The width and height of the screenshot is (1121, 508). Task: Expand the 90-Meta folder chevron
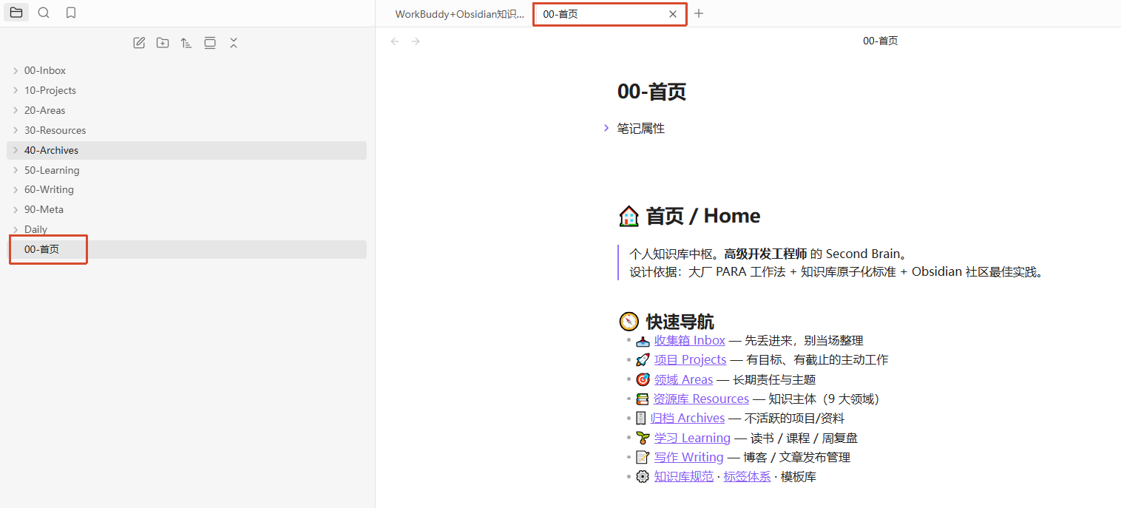(16, 209)
